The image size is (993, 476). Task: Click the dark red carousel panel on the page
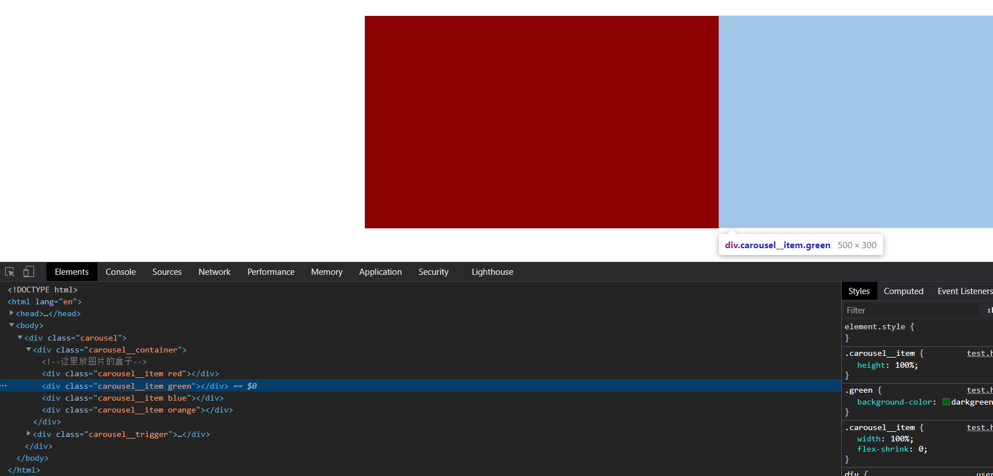[542, 122]
